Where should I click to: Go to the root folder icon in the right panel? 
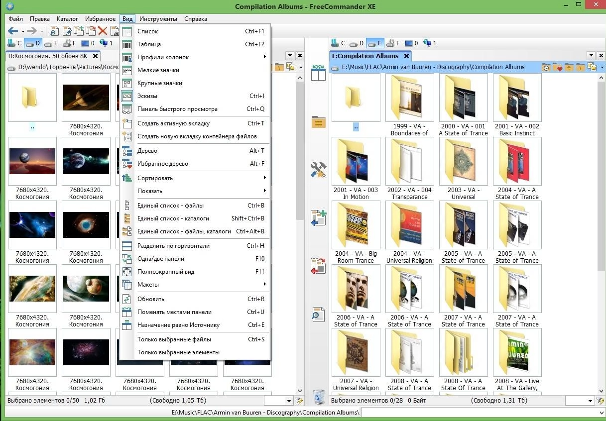(x=580, y=67)
